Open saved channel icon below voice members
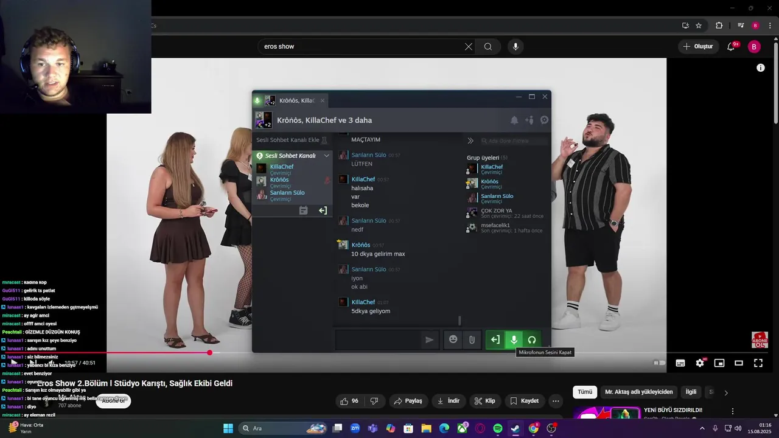 click(304, 210)
